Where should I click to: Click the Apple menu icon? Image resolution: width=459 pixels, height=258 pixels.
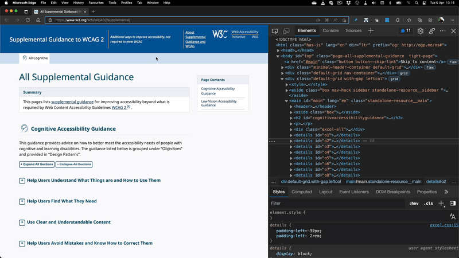[x=6, y=3]
